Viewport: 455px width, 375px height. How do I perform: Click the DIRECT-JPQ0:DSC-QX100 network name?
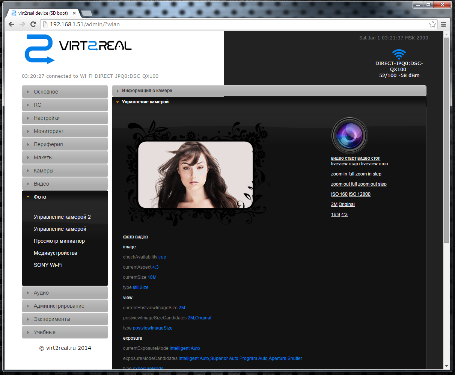point(399,66)
